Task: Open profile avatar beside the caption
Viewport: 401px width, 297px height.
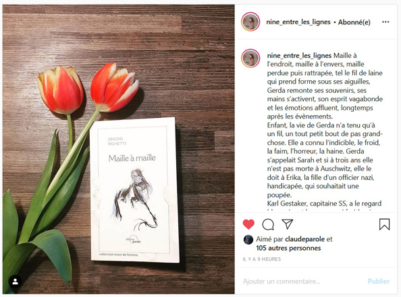Action: 250,58
